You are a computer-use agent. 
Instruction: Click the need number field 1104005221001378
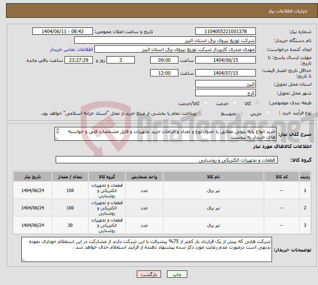pyautogui.click(x=225, y=32)
